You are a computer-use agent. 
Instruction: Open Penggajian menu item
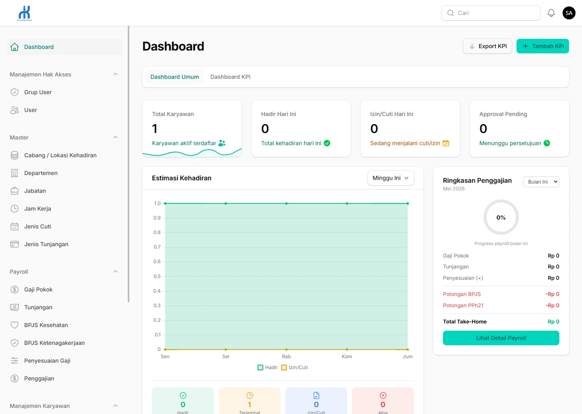(x=65, y=378)
